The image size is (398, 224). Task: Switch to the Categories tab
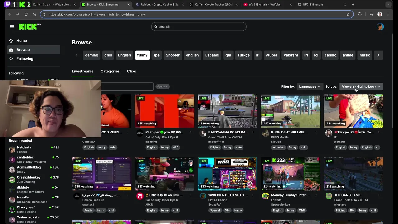110,71
